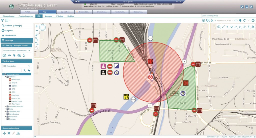The image size is (256, 138).
Task: Click the delete geometry X icon
Action: (x=9, y=133)
